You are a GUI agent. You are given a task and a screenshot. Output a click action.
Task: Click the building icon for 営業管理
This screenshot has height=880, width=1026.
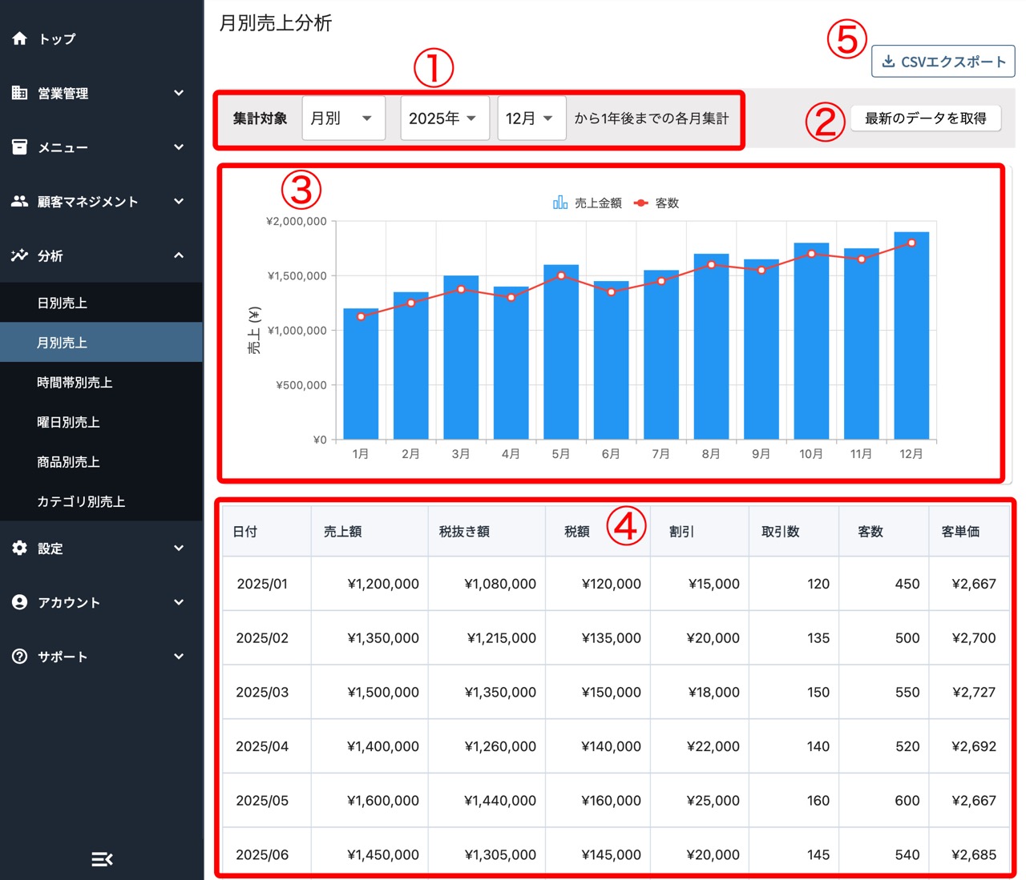point(20,93)
